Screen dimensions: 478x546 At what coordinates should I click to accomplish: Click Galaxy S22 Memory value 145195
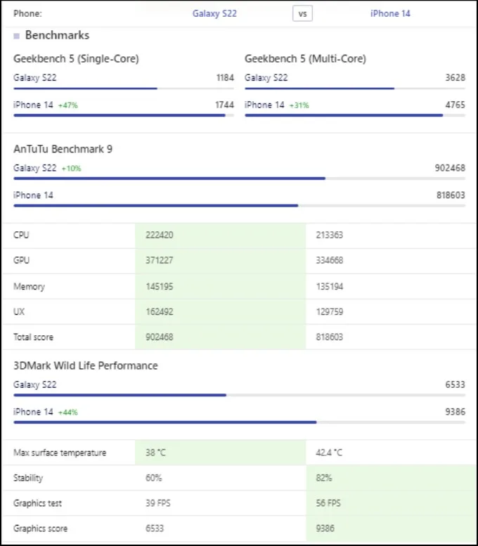point(160,287)
